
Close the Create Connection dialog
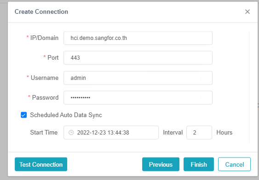point(247,11)
